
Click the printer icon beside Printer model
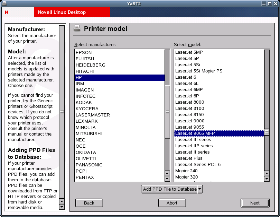click(x=77, y=28)
